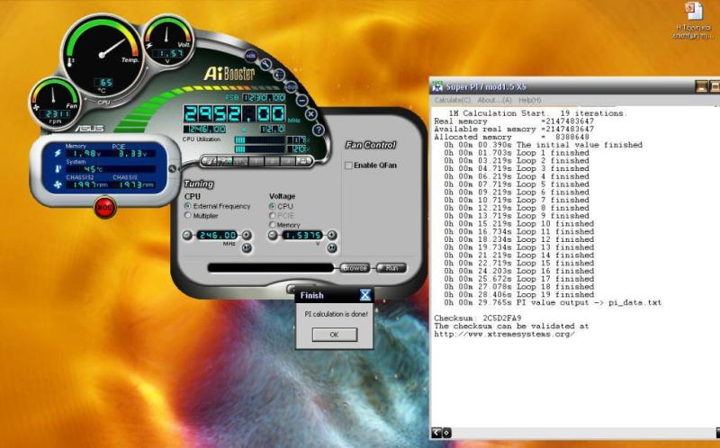Click the 12.0 multiplier readout

pos(273,130)
